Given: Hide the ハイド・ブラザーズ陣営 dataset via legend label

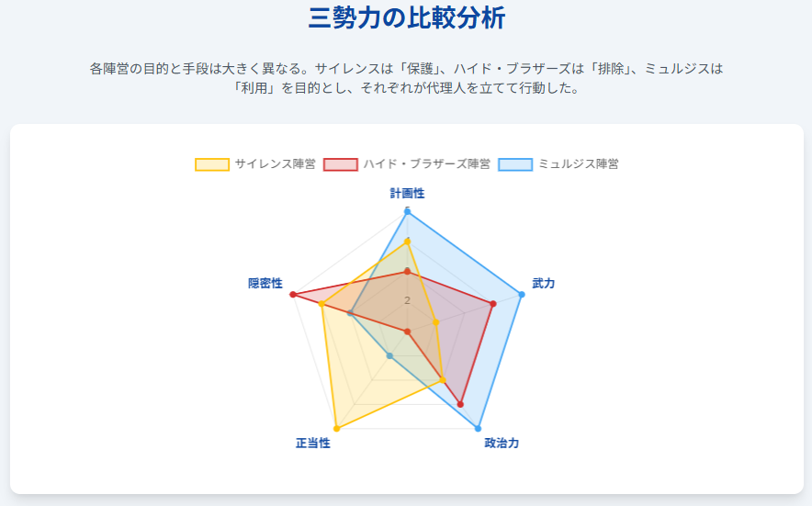Looking at the screenshot, I should [x=427, y=164].
